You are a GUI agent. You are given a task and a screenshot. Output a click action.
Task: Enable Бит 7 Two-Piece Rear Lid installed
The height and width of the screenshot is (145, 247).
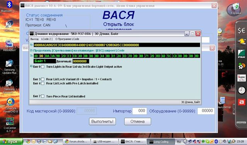[42, 96]
